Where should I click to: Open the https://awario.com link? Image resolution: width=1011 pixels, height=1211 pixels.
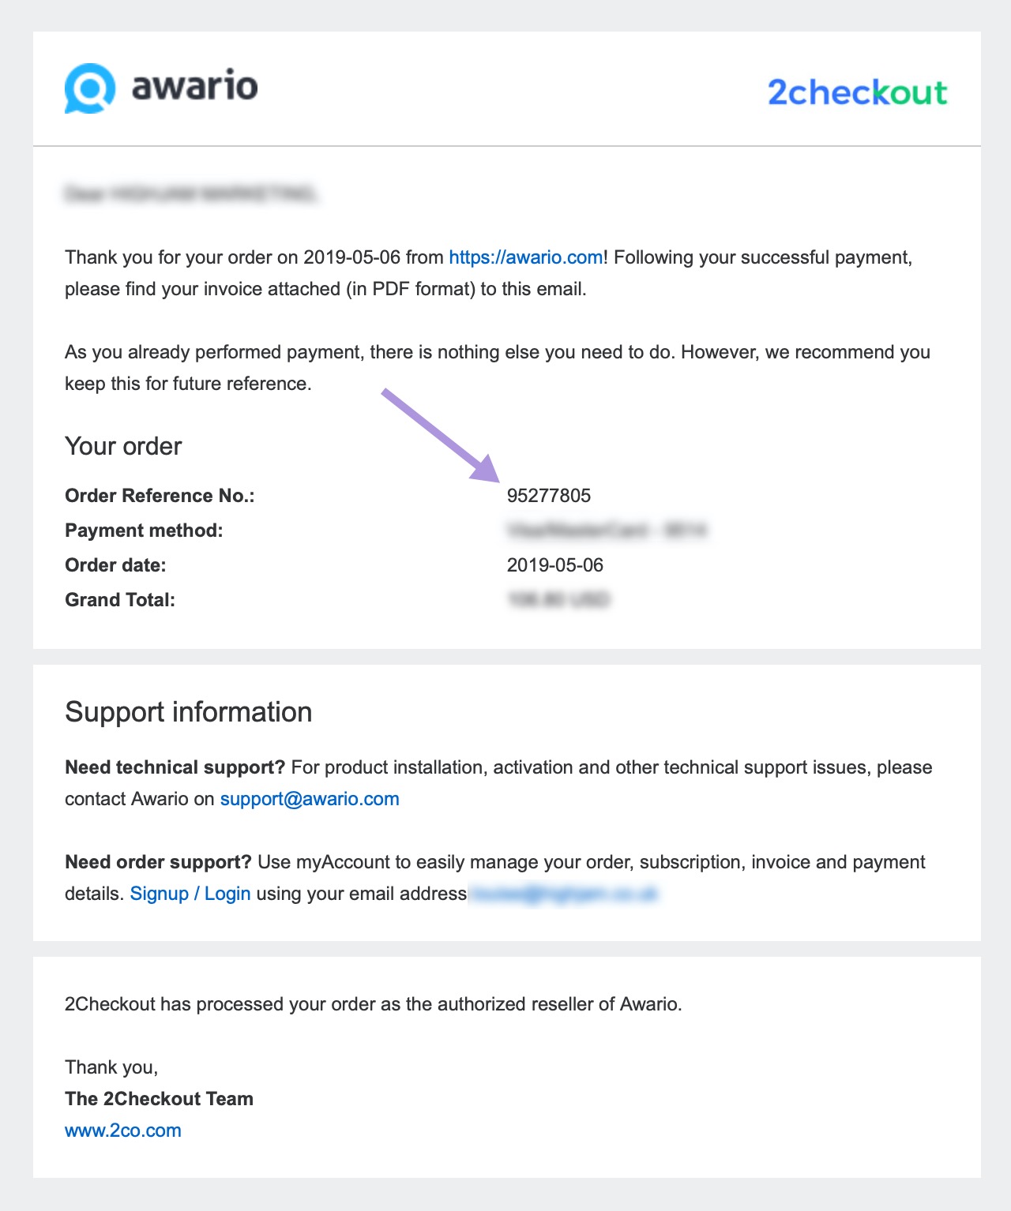pos(526,257)
